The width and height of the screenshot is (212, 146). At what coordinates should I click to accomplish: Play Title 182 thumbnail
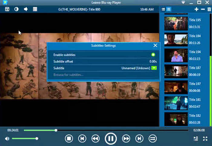click(176, 119)
